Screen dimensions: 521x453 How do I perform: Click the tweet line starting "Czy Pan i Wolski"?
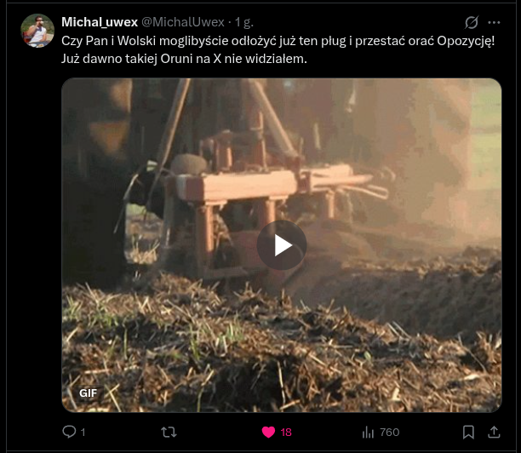point(278,40)
